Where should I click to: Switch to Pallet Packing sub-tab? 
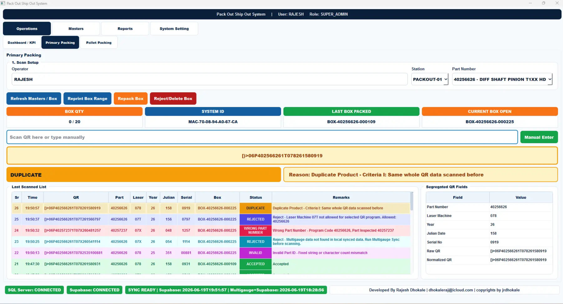click(99, 43)
